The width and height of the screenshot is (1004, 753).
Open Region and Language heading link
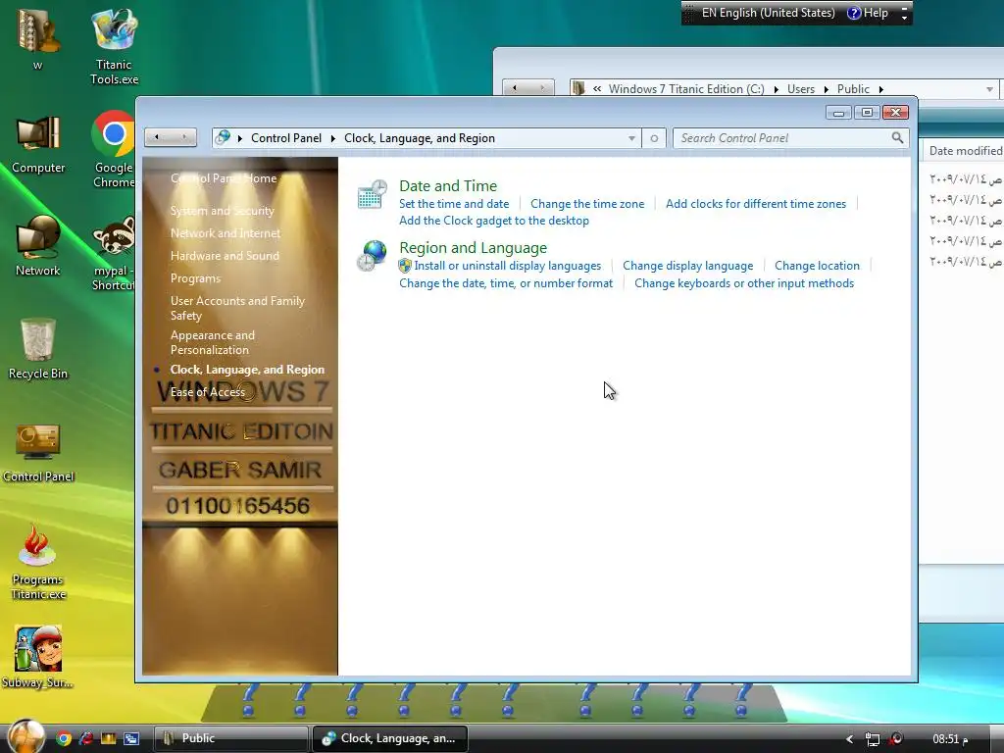474,248
